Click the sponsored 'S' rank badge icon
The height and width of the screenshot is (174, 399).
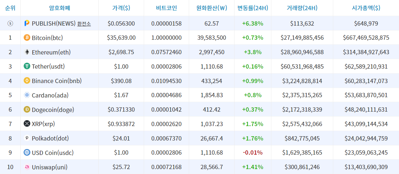click(x=10, y=23)
